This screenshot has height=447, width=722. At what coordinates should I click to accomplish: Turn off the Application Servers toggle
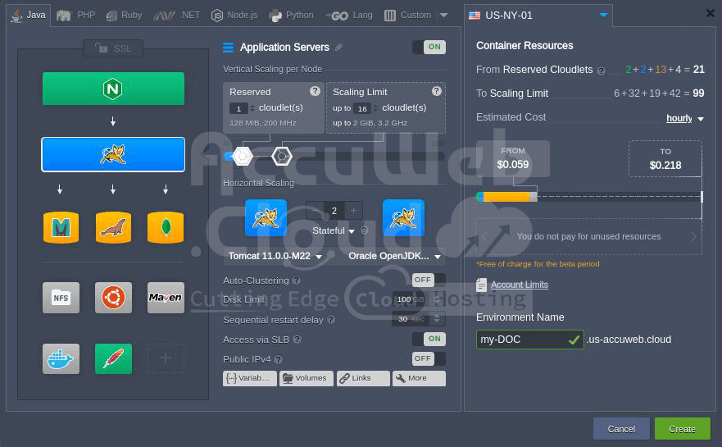tap(429, 47)
